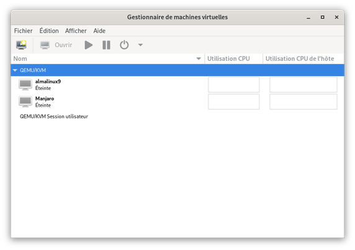The width and height of the screenshot is (355, 250).
Task: Click Manjaro CPU usage graph
Action: pos(233,102)
